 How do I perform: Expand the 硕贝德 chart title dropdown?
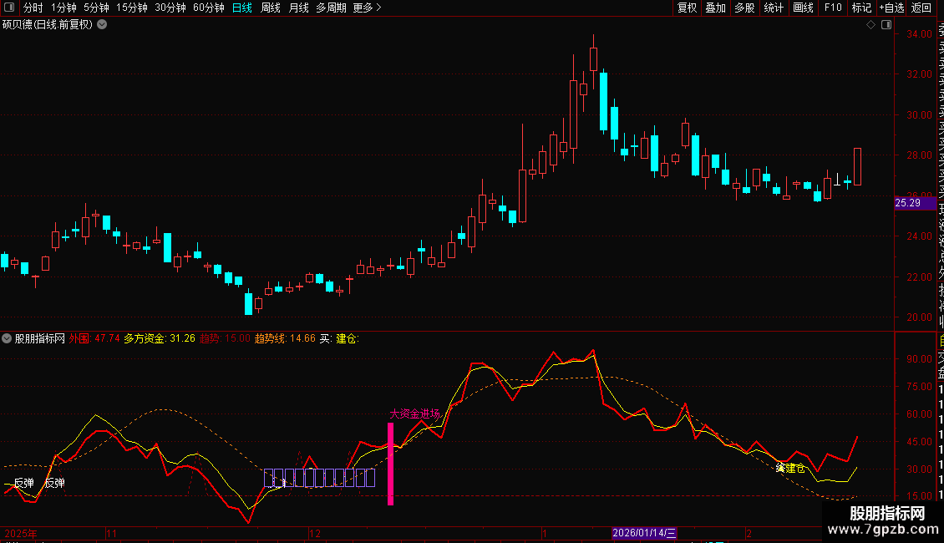[x=103, y=25]
